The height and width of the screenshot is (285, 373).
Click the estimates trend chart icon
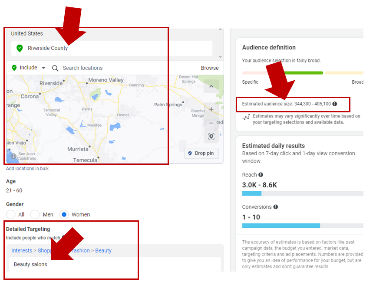246,117
